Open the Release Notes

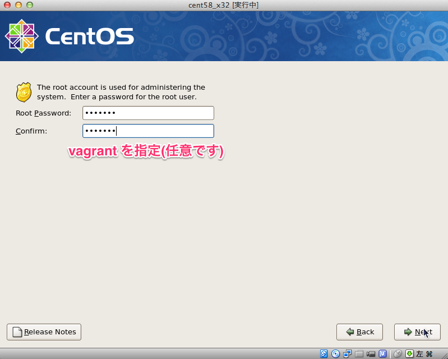tap(44, 332)
